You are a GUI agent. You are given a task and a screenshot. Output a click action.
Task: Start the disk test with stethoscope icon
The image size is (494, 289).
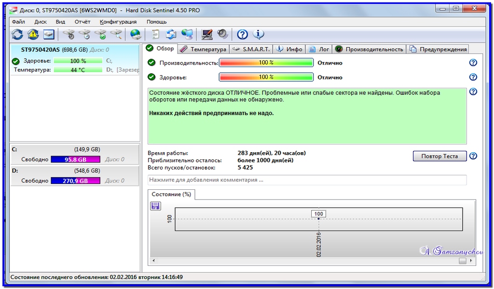point(69,34)
